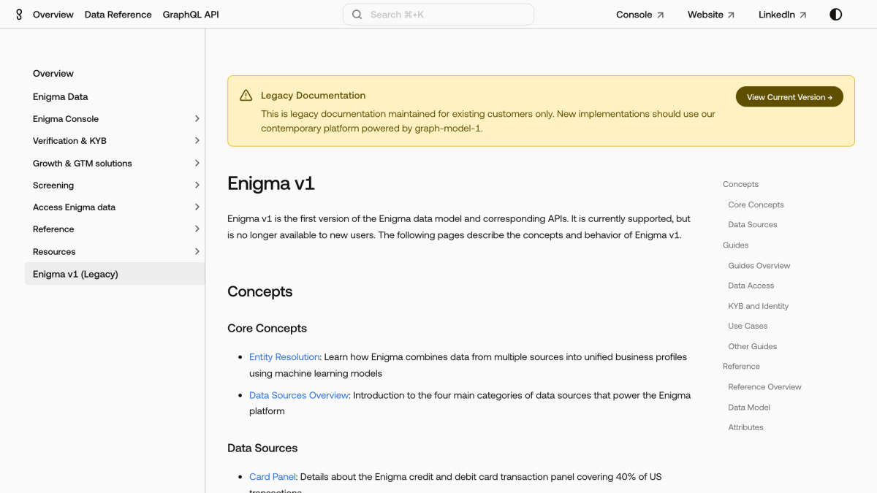The width and height of the screenshot is (877, 493).
Task: Click the Legacy Documentation warning icon
Action: point(246,96)
